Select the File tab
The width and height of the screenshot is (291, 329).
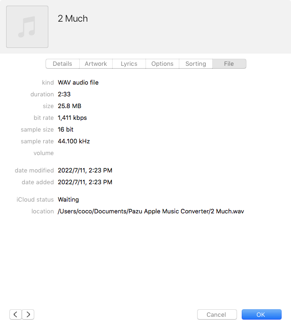[x=229, y=64]
